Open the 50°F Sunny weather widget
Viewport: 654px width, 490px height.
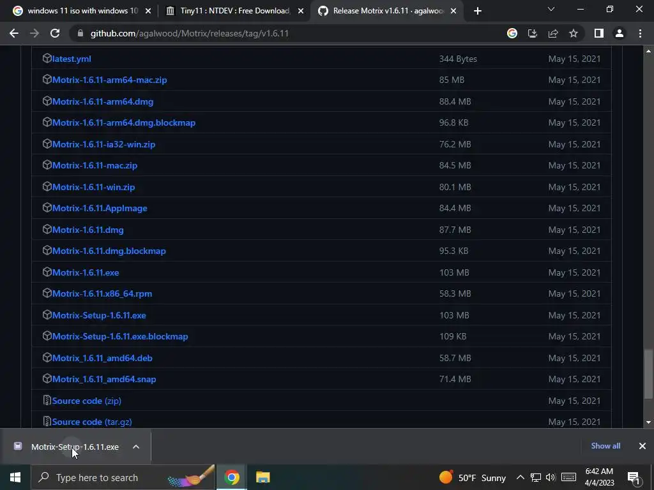coord(472,477)
